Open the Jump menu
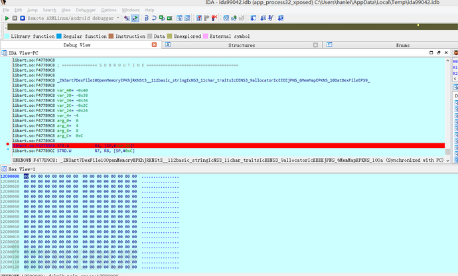The width and height of the screenshot is (458, 276). tap(33, 10)
